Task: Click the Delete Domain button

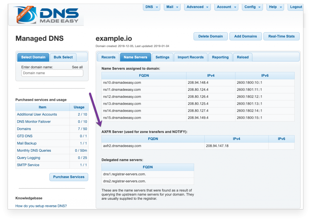Action: (x=210, y=36)
